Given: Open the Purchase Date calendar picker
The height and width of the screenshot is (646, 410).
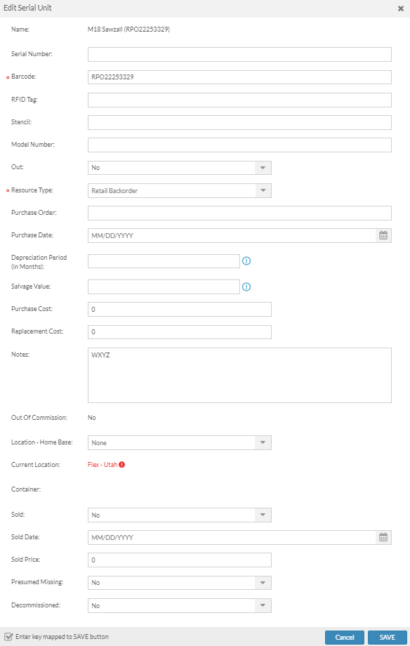Looking at the screenshot, I should click(x=383, y=236).
